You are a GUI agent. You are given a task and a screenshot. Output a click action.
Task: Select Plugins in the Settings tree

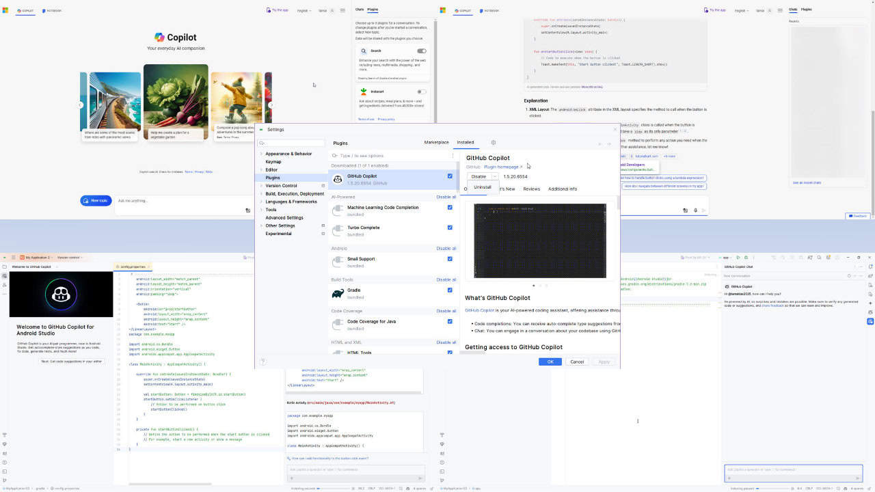pyautogui.click(x=273, y=178)
